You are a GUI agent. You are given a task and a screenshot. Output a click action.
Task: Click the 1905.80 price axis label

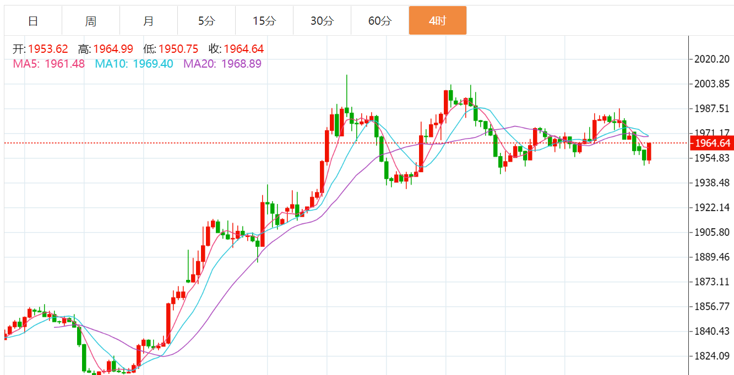(713, 232)
